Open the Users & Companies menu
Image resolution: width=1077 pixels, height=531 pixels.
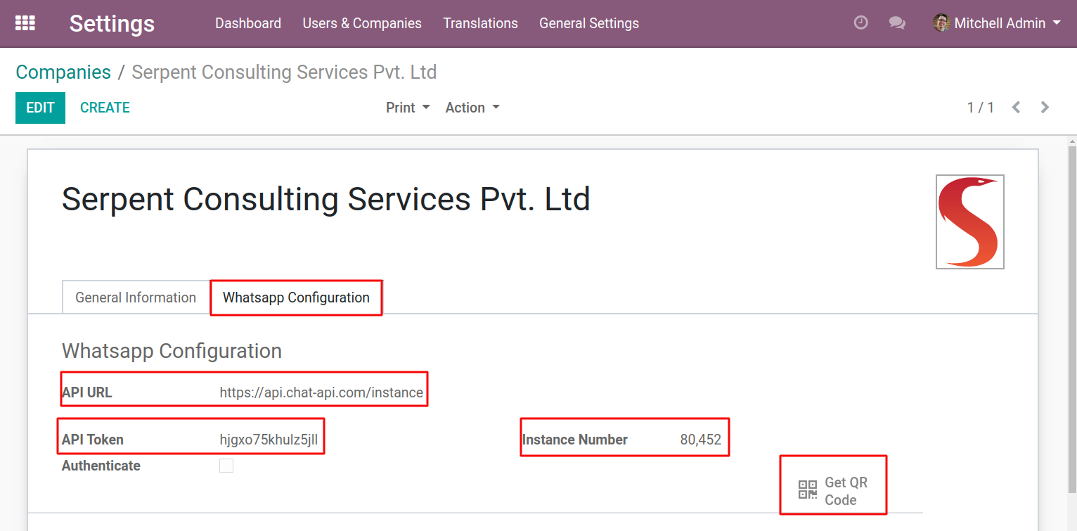pos(362,23)
